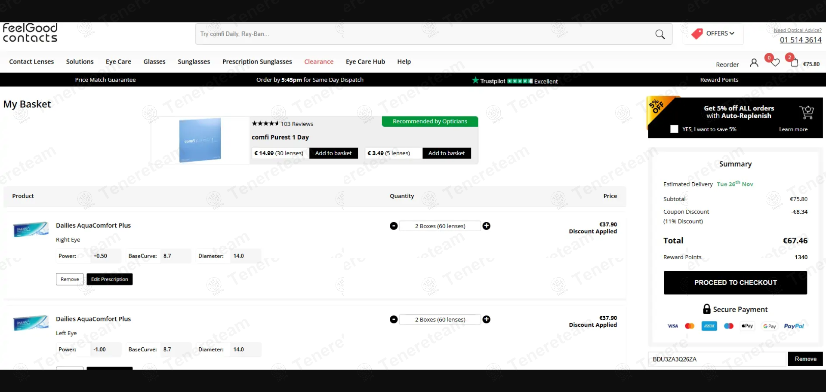Screen dimensions: 826x392
Task: Click Learn more about Auto-Replenish
Action: pyautogui.click(x=793, y=129)
